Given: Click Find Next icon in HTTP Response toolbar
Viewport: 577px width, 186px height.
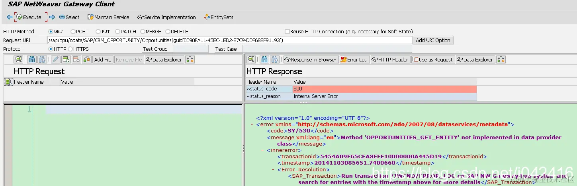Looking at the screenshot, I should coord(275,59).
